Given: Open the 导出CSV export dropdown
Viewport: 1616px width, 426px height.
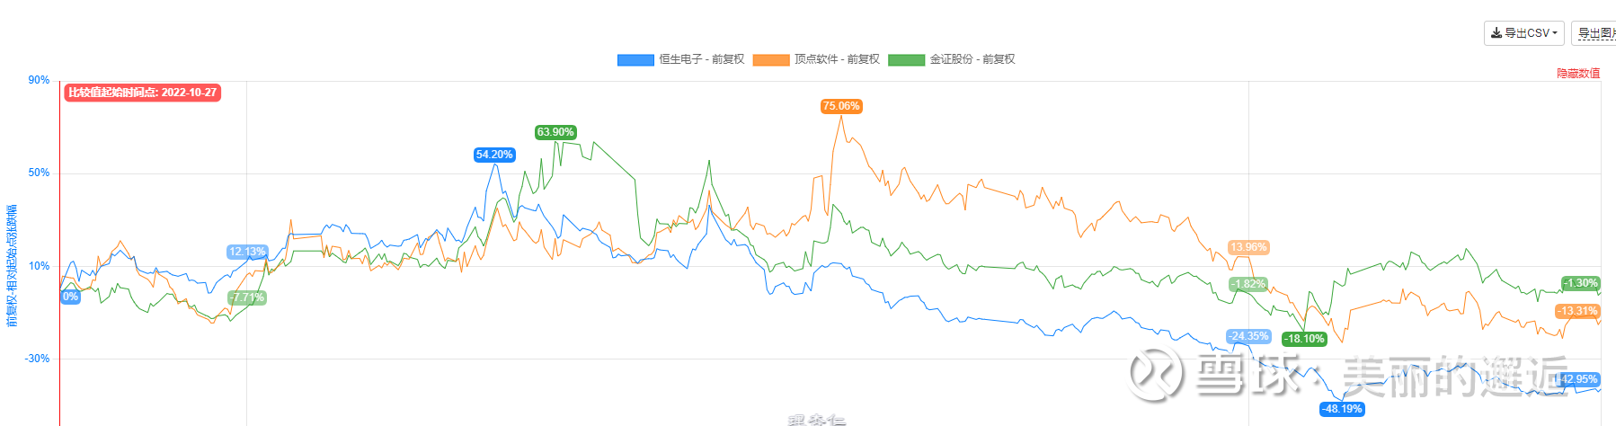Looking at the screenshot, I should (1523, 33).
